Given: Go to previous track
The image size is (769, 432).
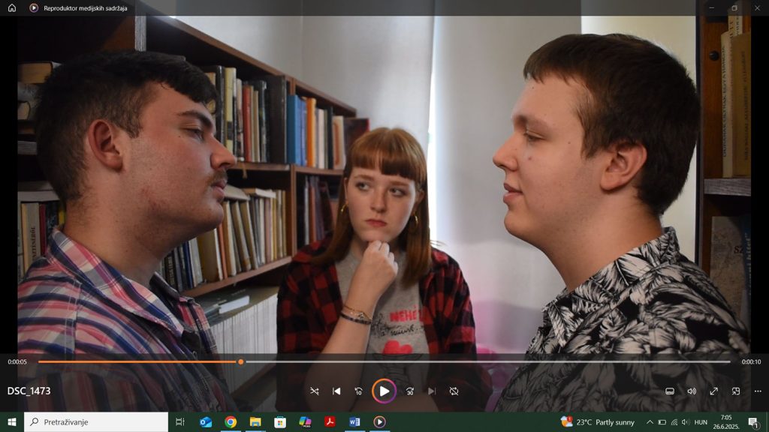Looking at the screenshot, I should pos(336,391).
